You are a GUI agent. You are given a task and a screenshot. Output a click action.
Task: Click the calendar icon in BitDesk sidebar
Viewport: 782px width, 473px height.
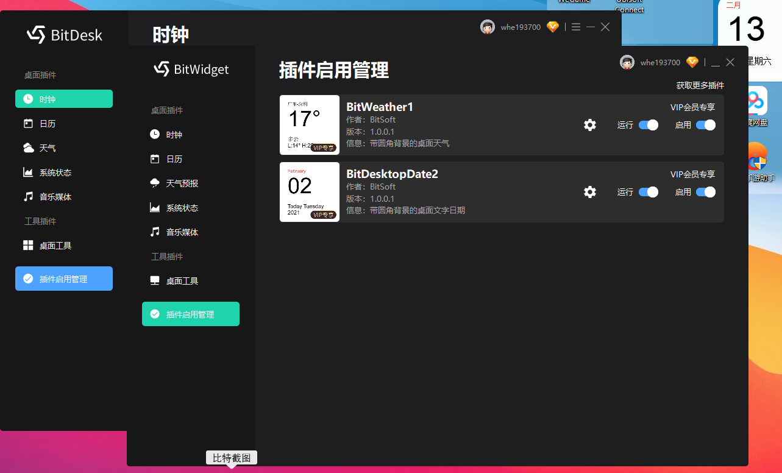28,123
